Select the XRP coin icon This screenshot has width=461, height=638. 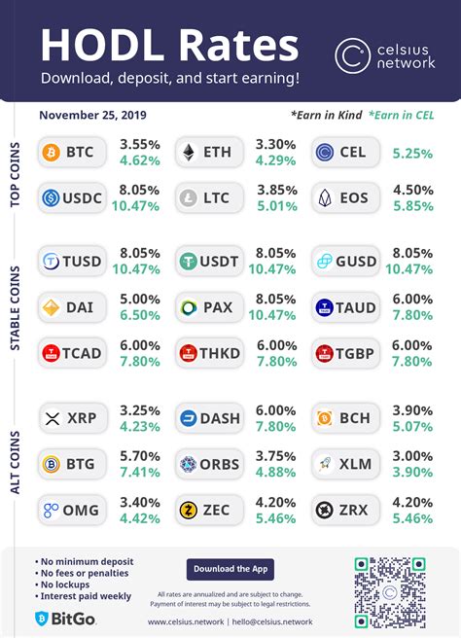[x=53, y=418]
